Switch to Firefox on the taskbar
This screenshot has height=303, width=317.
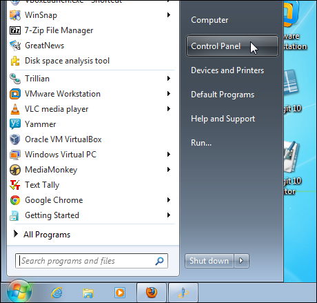click(152, 293)
